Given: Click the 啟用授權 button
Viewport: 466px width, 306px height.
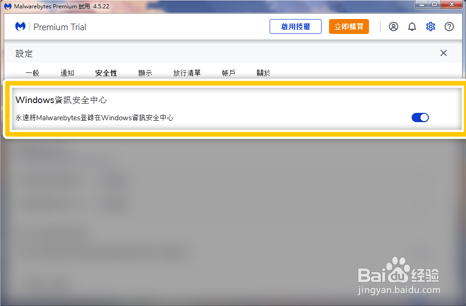Looking at the screenshot, I should click(x=295, y=26).
